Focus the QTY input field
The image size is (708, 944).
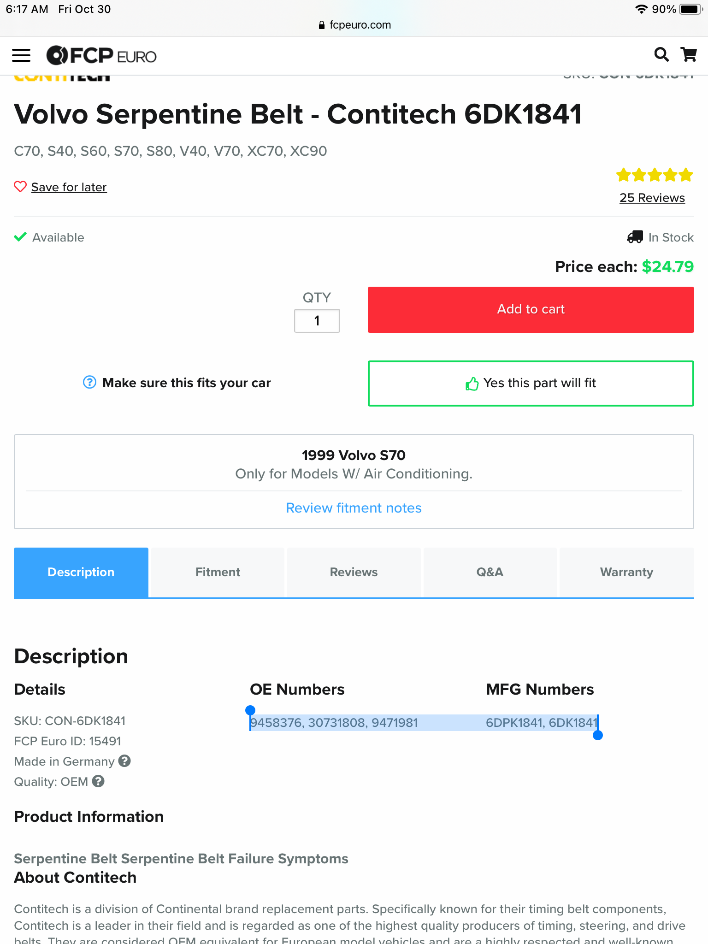(317, 320)
